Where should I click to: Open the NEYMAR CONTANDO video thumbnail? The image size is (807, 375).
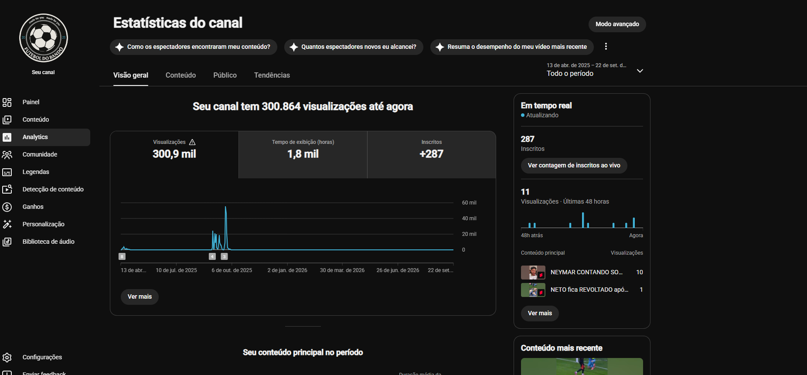click(533, 272)
